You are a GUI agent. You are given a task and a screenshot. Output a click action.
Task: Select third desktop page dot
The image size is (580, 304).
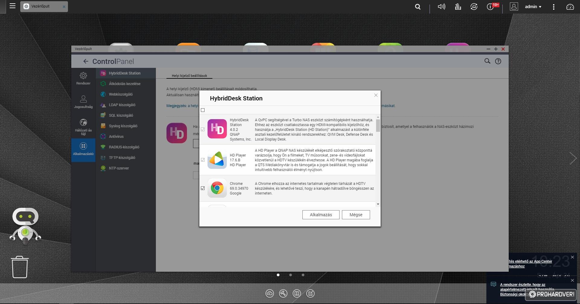tap(303, 275)
